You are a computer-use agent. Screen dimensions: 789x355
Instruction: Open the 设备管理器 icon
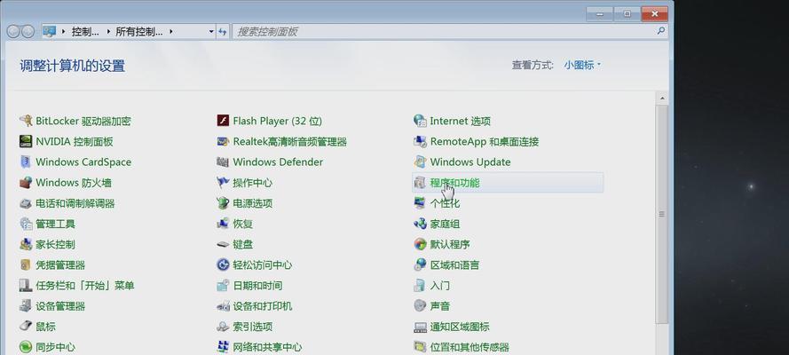click(26, 305)
